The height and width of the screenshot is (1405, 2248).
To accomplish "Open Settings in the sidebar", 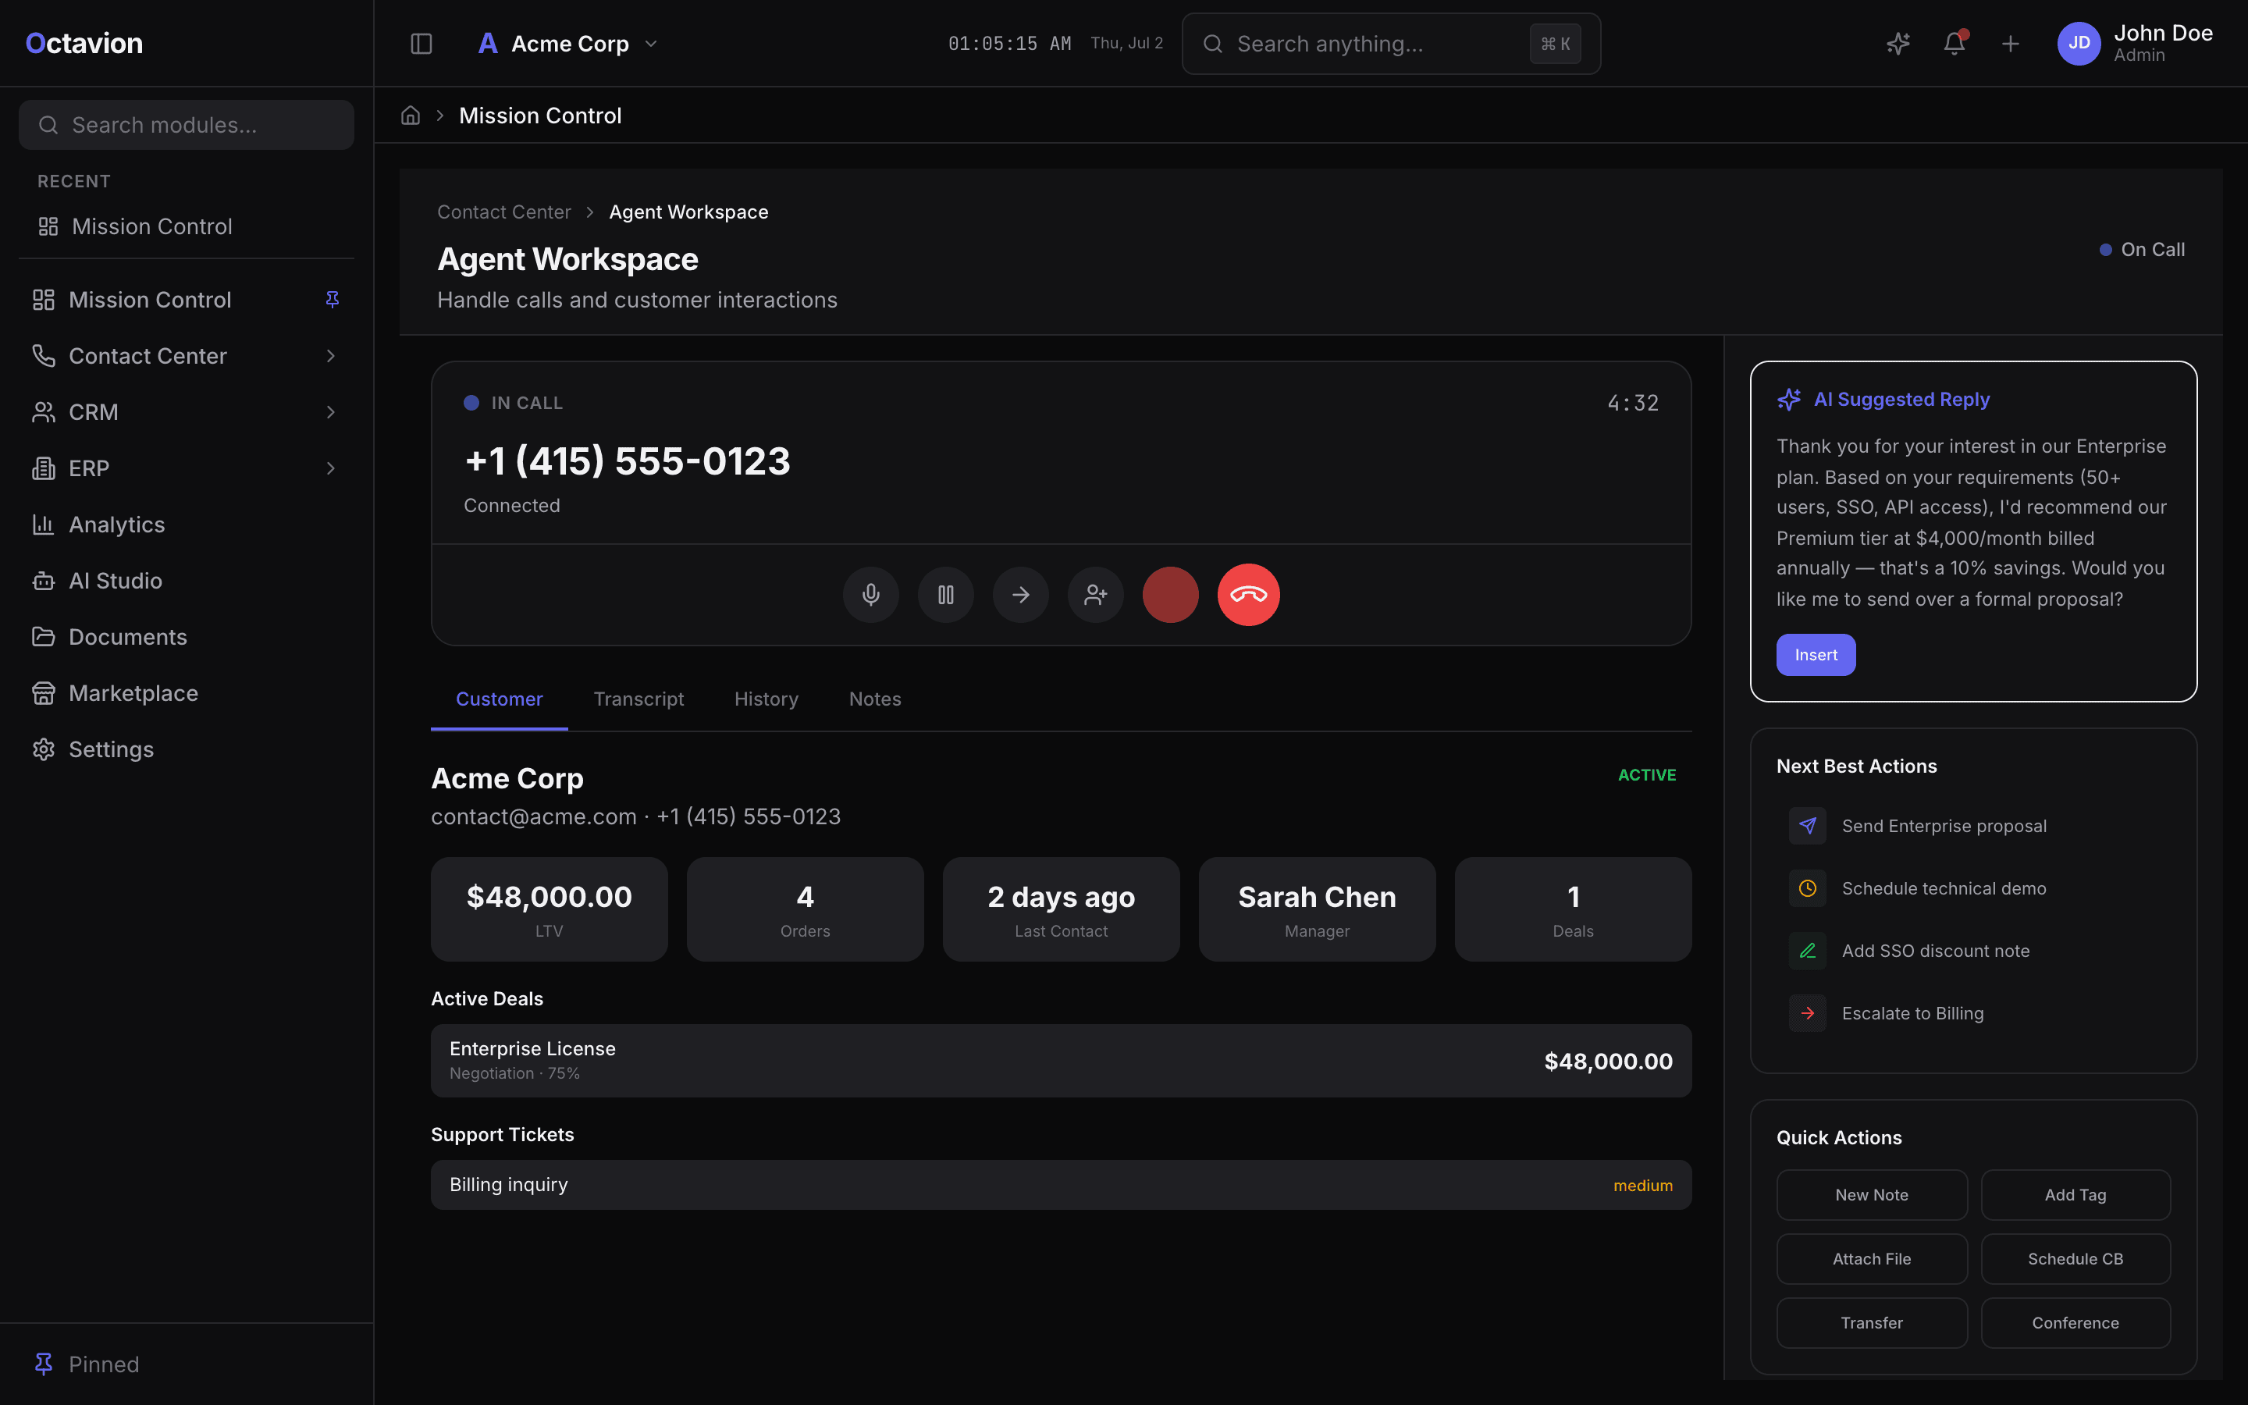I will pyautogui.click(x=186, y=749).
